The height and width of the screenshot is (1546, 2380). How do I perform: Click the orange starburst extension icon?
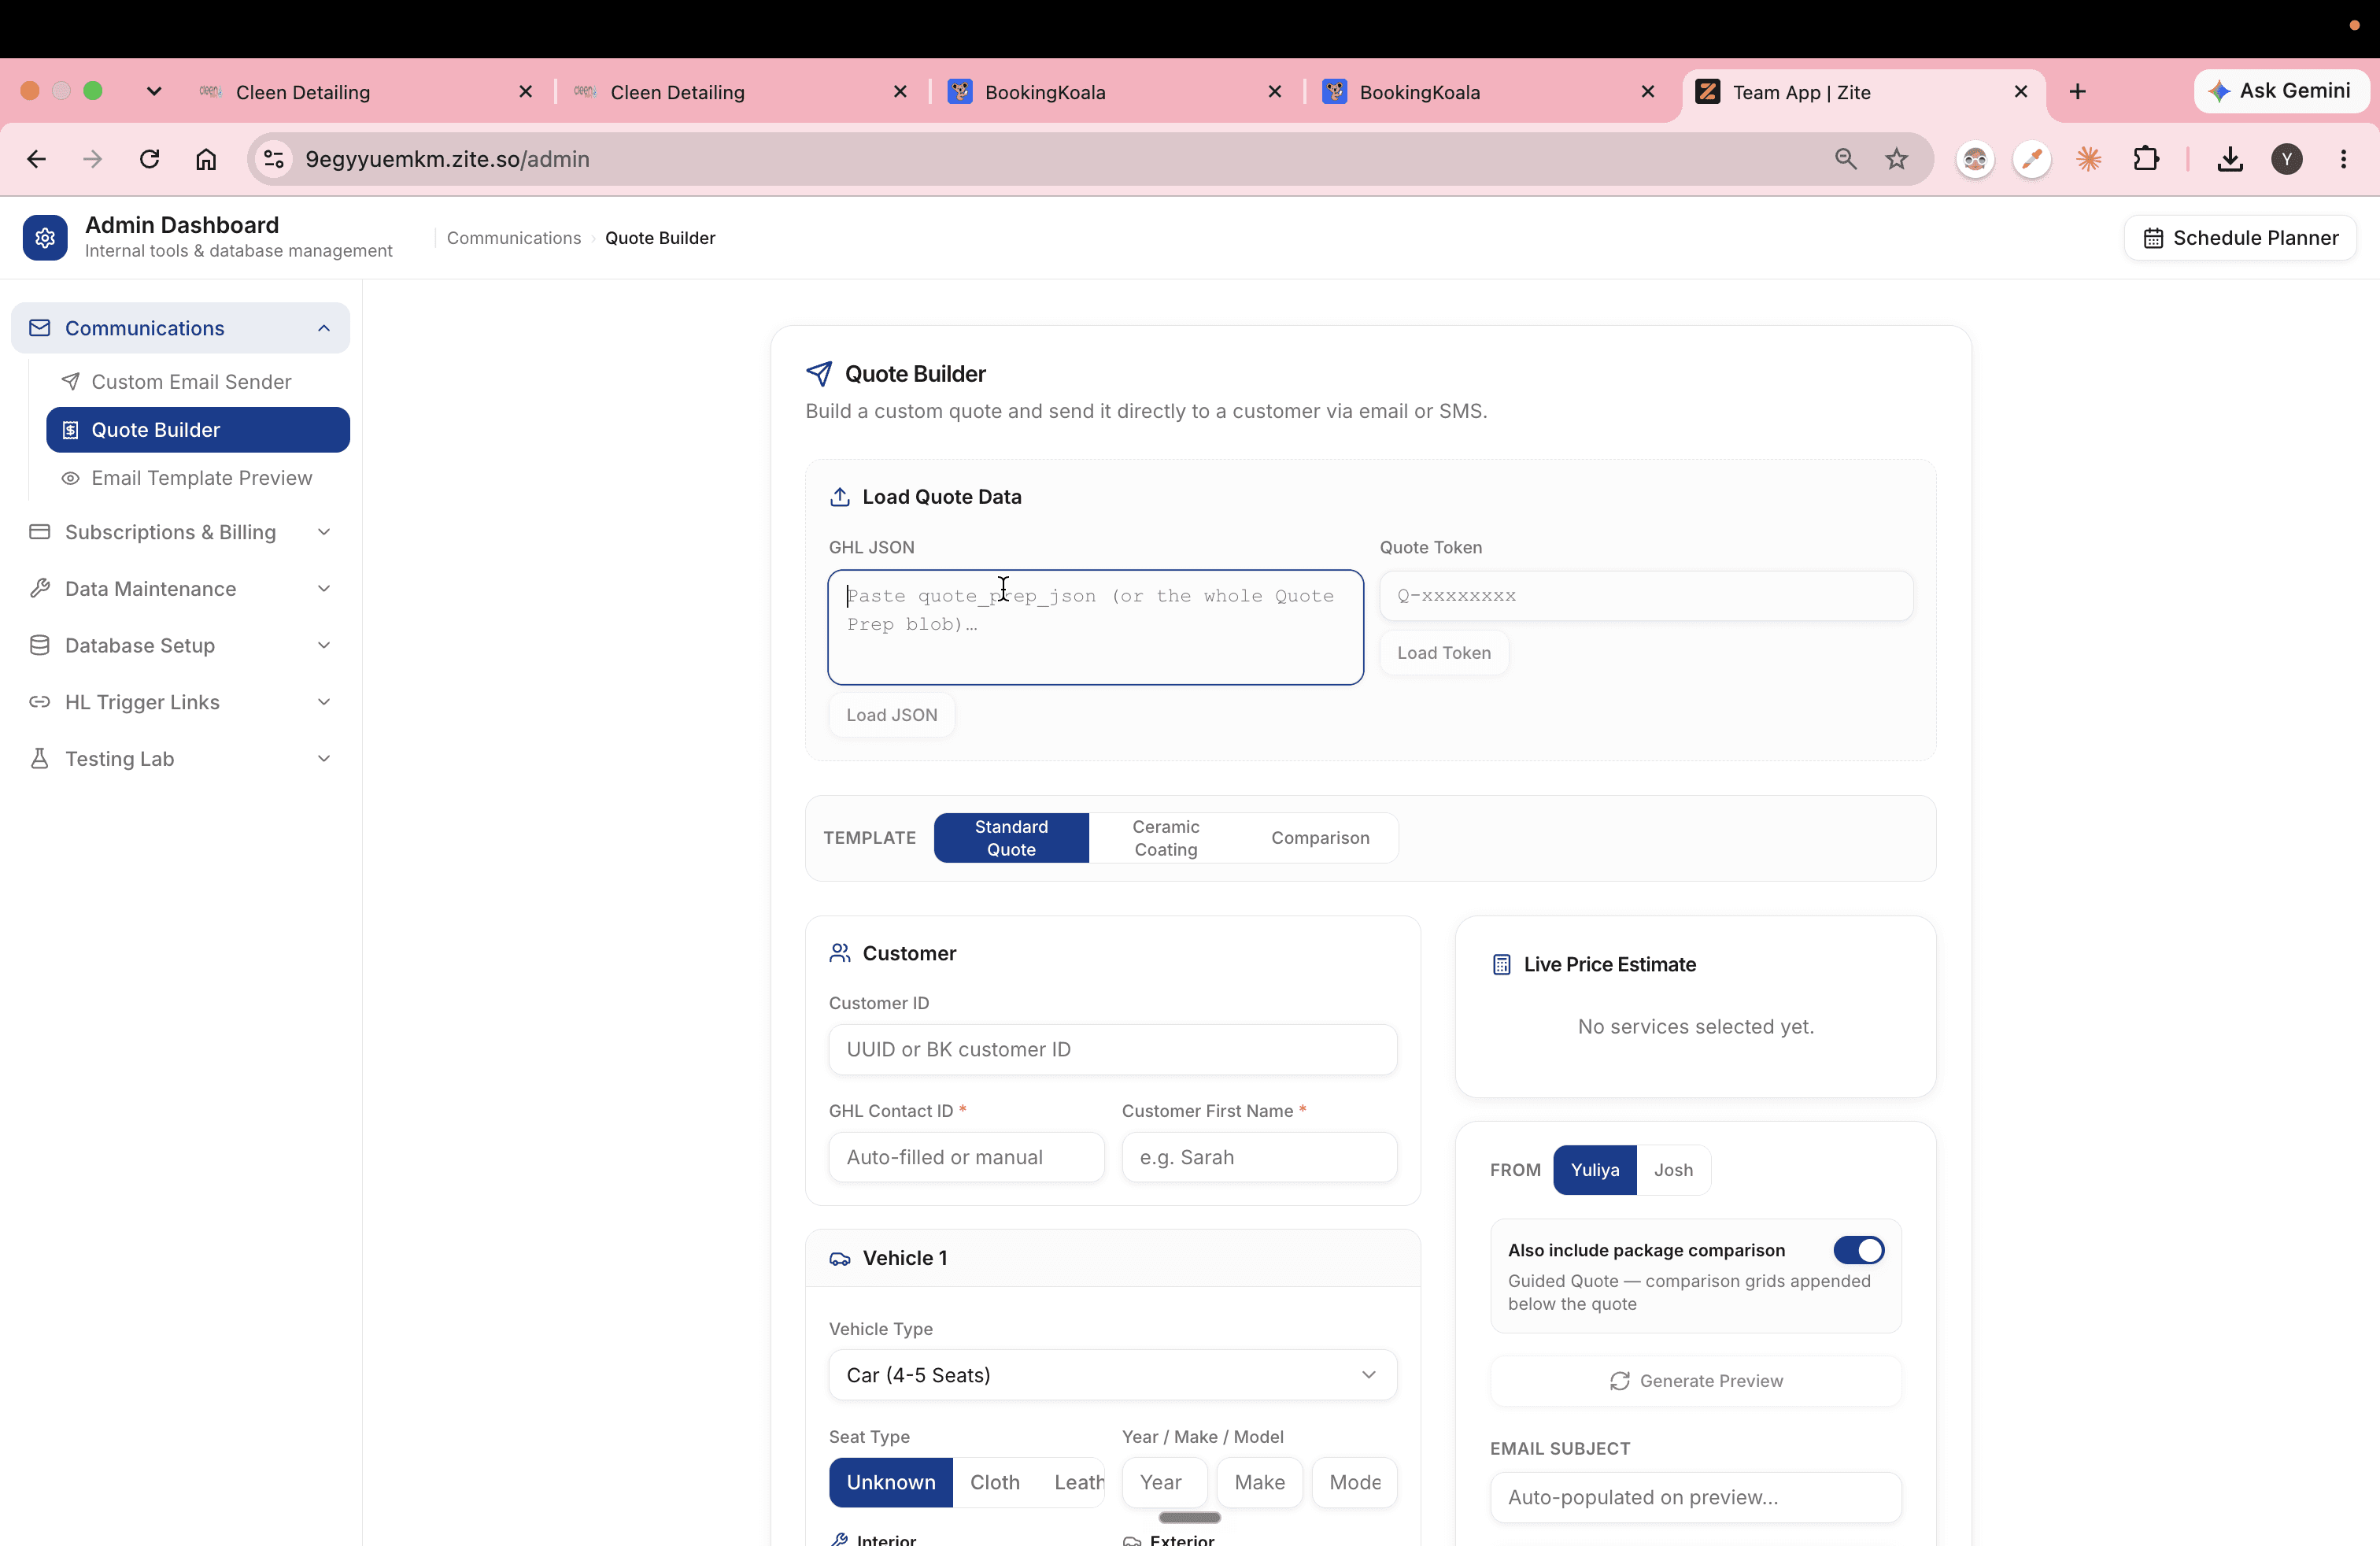pyautogui.click(x=2088, y=159)
